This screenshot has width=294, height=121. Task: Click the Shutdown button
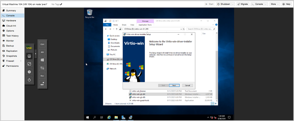coord(224,4)
